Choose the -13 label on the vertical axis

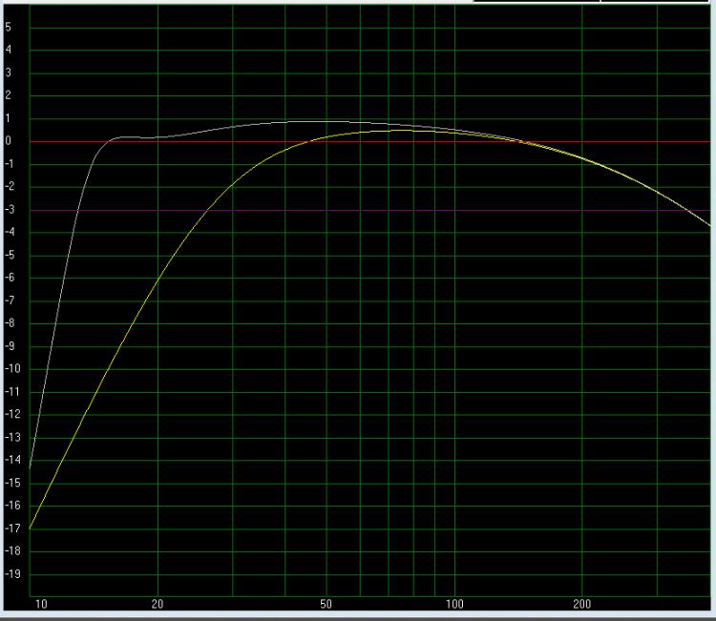coord(12,437)
